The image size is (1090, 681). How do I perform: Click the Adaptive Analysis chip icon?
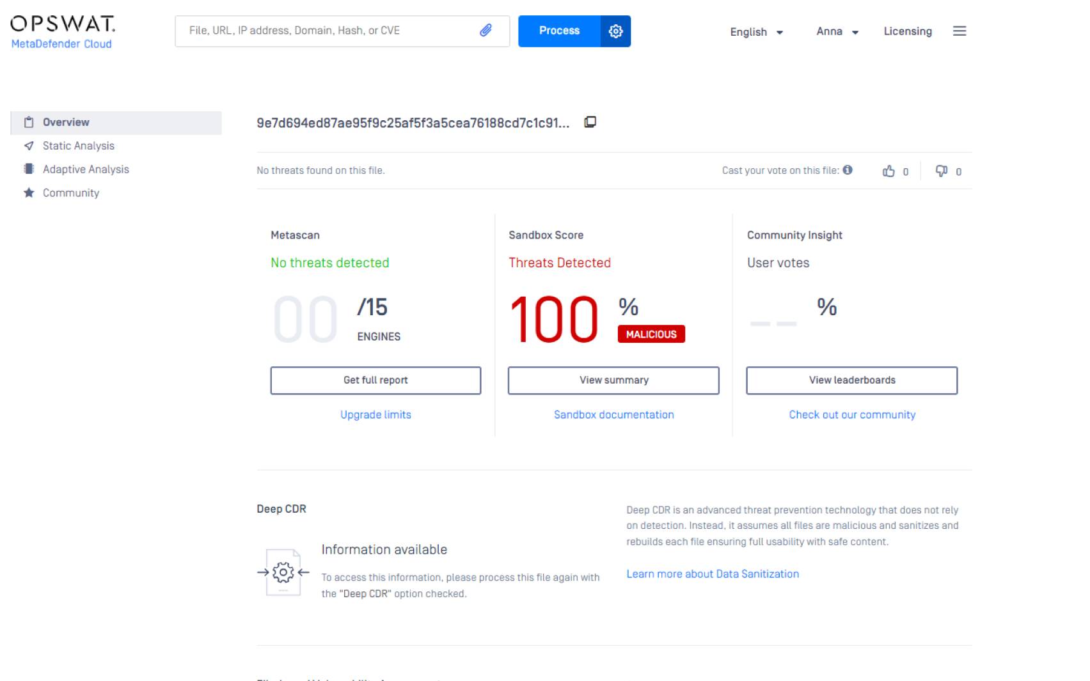click(x=28, y=169)
